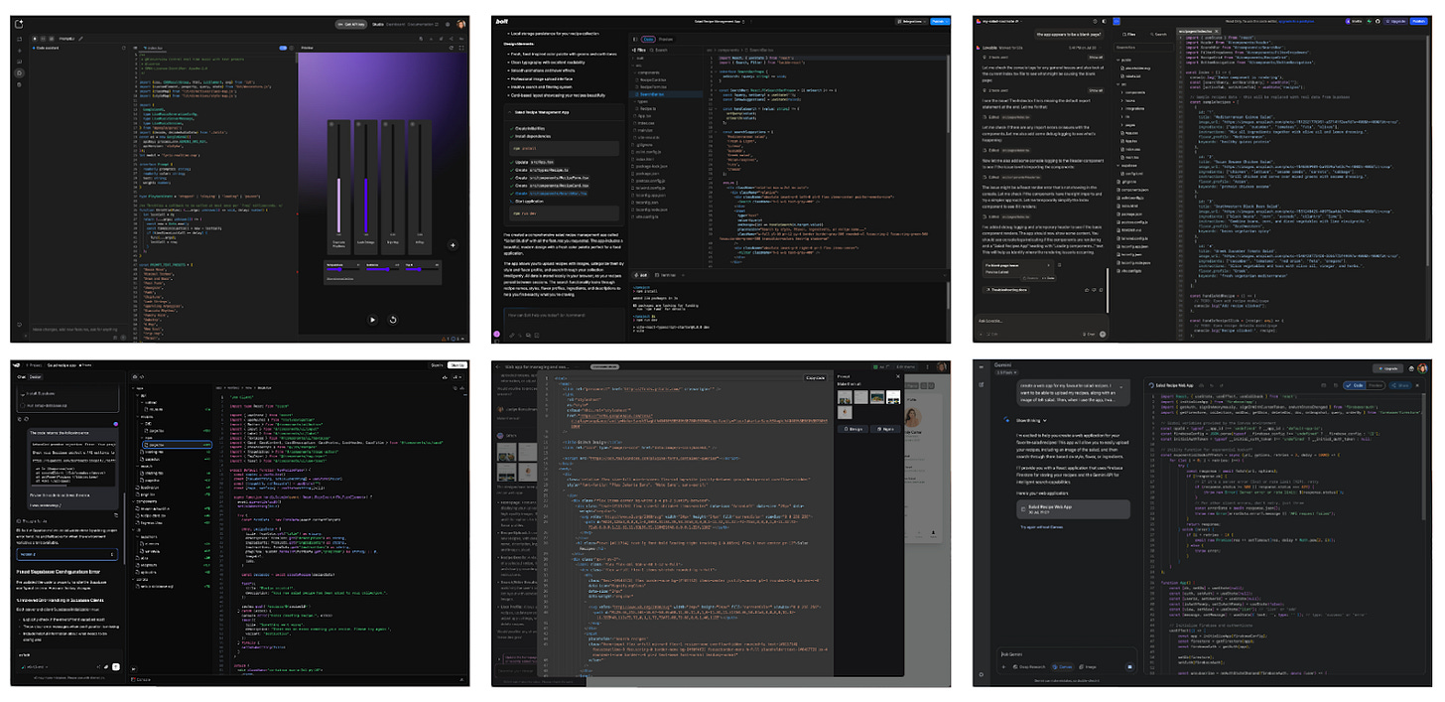
Task: Open the Search tab in Lovable
Action: click(1158, 35)
